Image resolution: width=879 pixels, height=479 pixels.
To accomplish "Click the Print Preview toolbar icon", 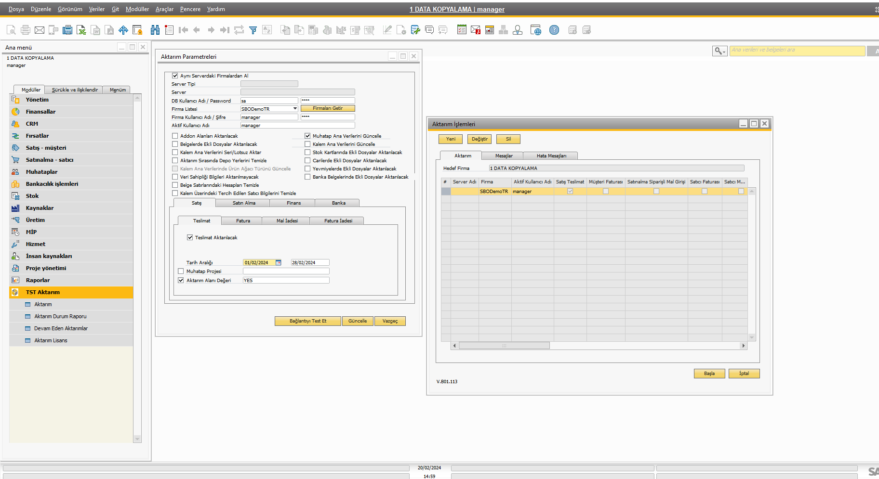I will tap(11, 30).
